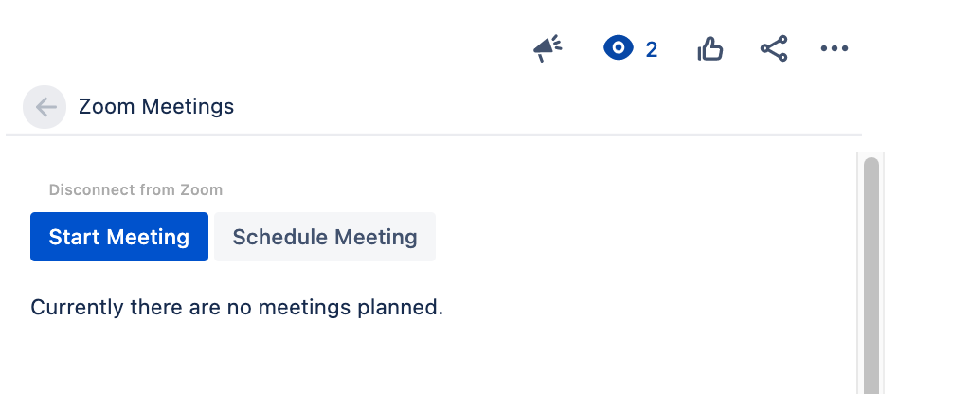Start a new Zoom meeting

click(x=119, y=237)
